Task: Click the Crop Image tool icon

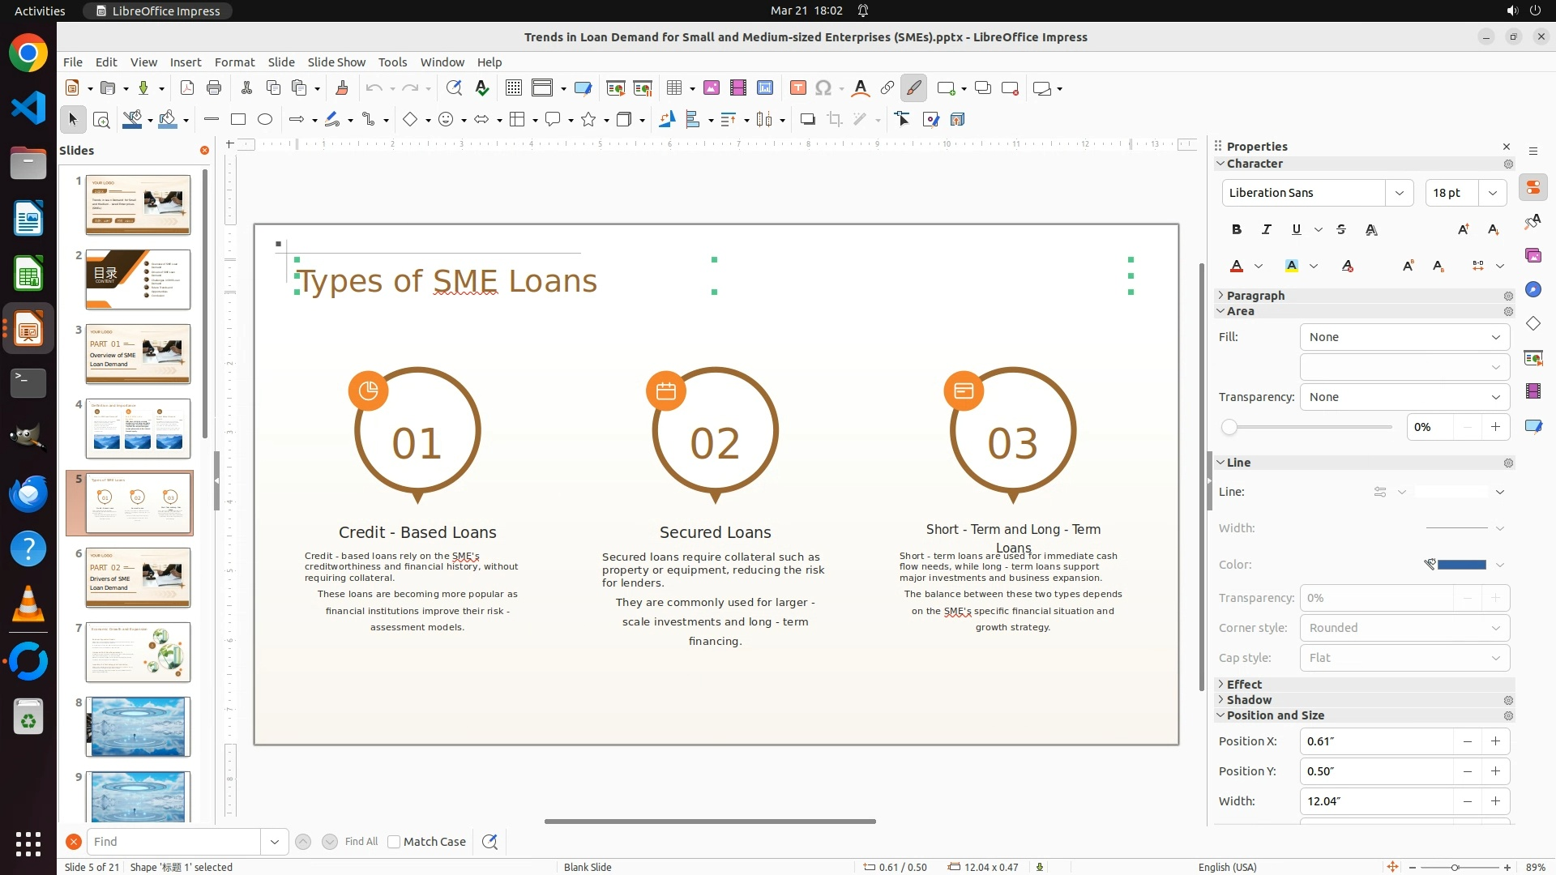Action: click(835, 120)
